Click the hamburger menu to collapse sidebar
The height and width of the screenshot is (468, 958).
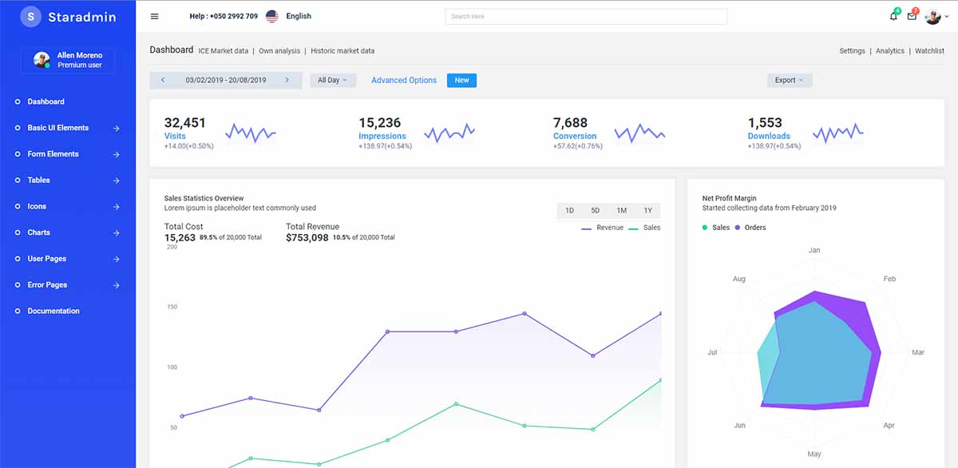pos(154,16)
